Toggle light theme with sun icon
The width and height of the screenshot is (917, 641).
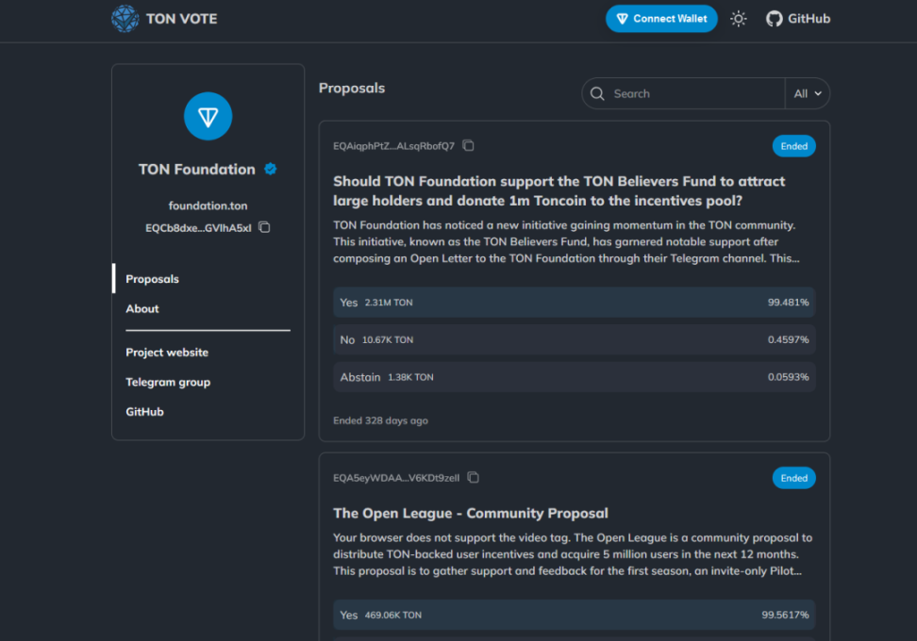pyautogui.click(x=738, y=19)
